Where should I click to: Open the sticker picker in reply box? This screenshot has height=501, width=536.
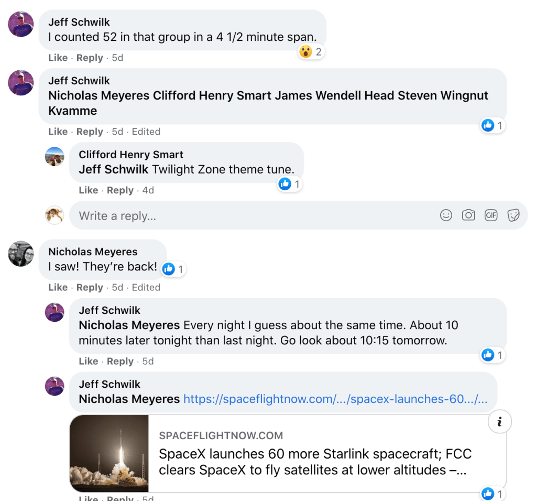coord(513,215)
